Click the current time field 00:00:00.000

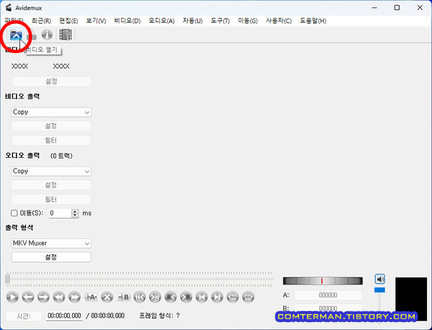[x=64, y=316]
